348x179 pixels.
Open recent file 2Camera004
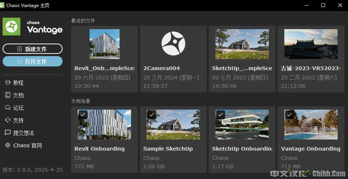click(173, 44)
